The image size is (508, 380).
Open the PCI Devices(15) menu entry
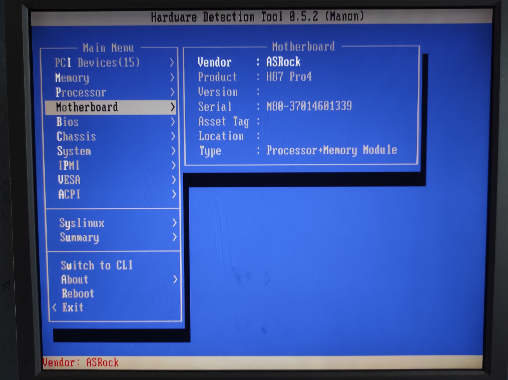pos(97,63)
